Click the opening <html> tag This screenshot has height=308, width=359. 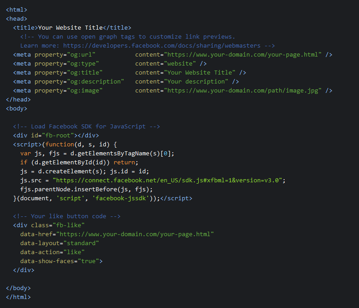[17, 10]
